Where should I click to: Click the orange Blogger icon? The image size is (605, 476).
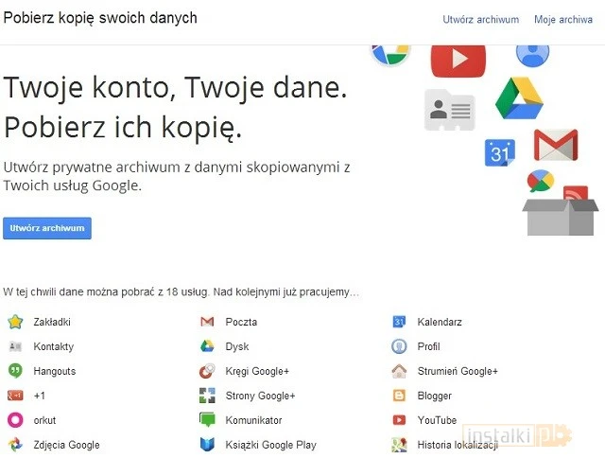pos(399,396)
